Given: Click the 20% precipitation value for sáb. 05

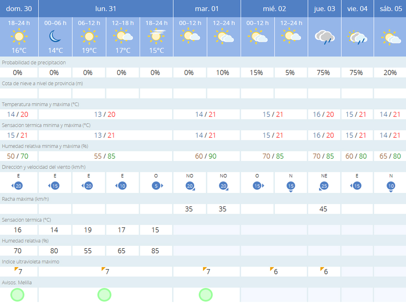Looking at the screenshot, I should (390, 73).
